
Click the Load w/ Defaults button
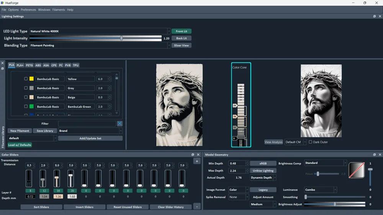point(20,145)
